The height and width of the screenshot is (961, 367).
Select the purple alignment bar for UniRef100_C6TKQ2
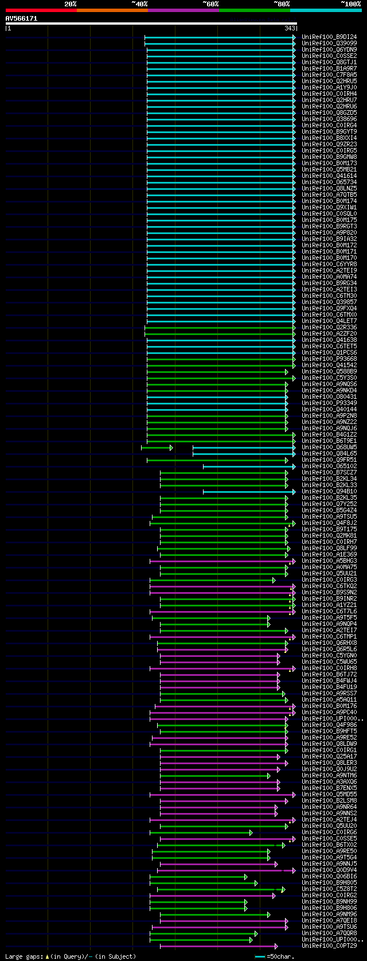[x=223, y=586]
